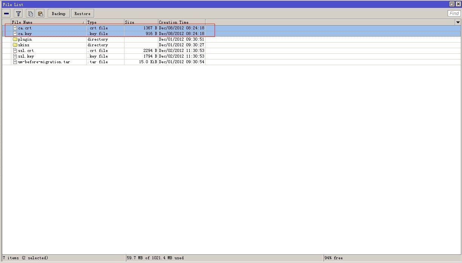Select the ca.key file icon
This screenshot has height=263, width=462.
tap(15, 33)
